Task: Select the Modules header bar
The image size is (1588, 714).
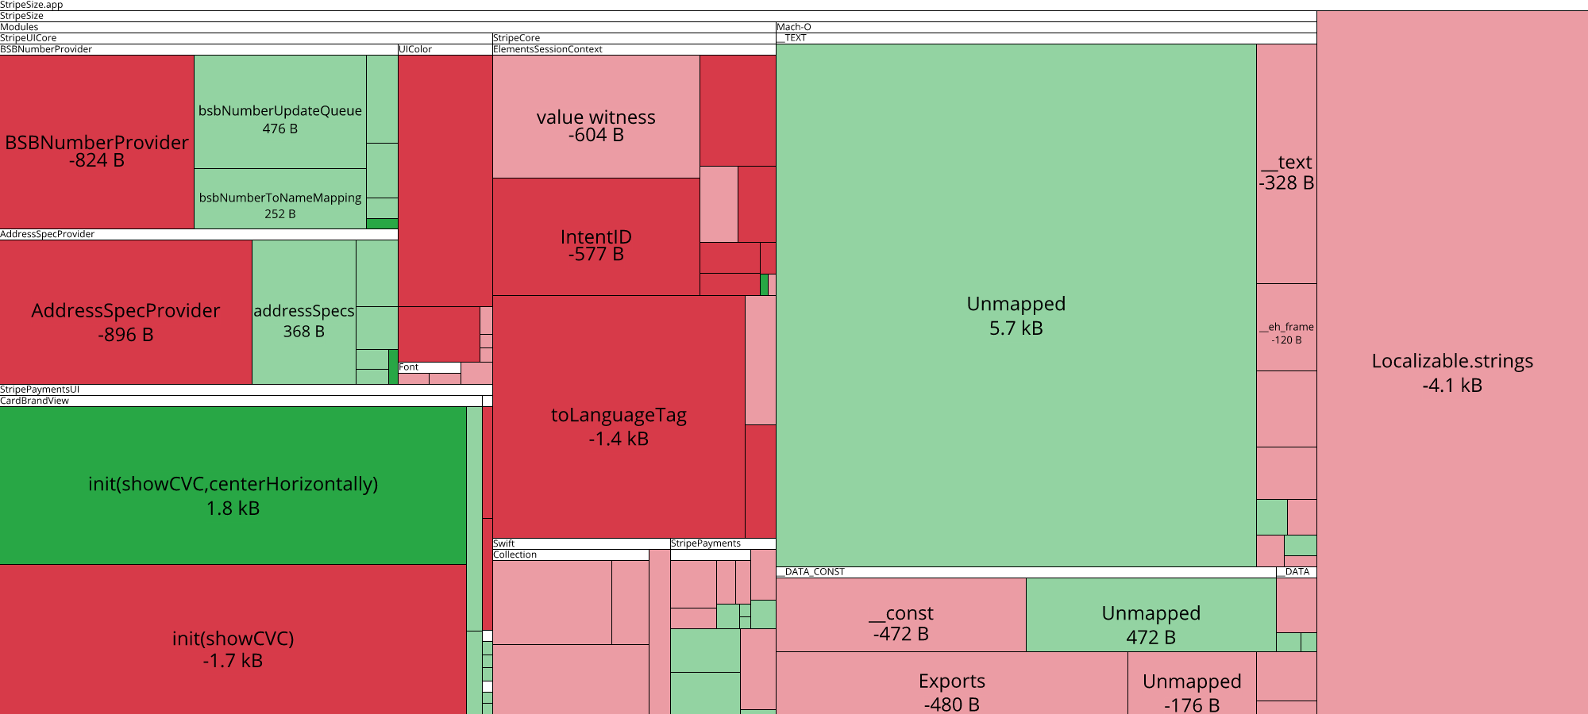Action: pyautogui.click(x=387, y=27)
